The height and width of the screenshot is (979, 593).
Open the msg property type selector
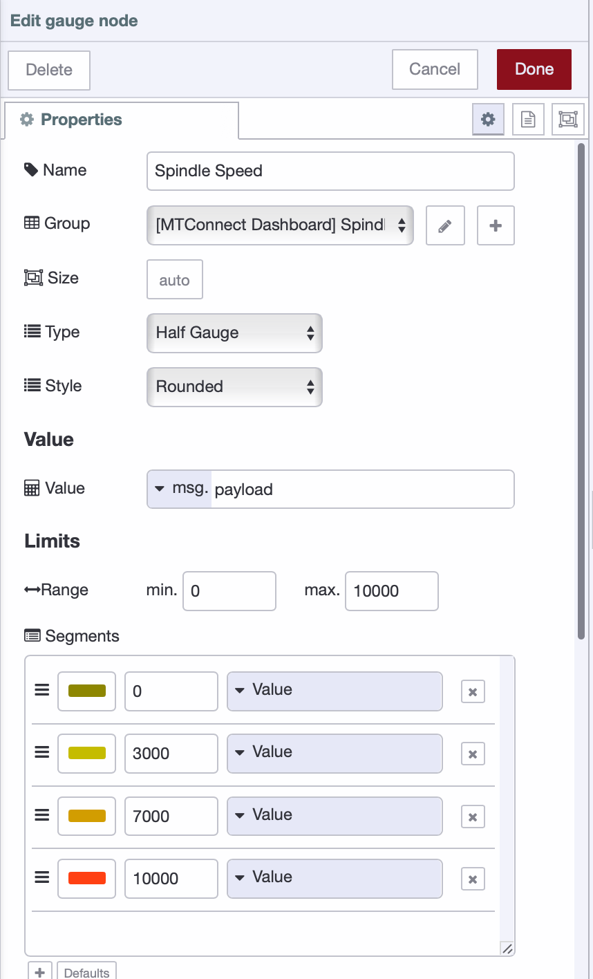click(179, 489)
